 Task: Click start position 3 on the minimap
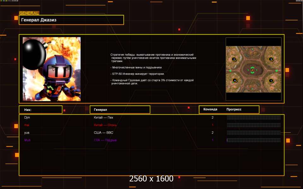coord(270,59)
